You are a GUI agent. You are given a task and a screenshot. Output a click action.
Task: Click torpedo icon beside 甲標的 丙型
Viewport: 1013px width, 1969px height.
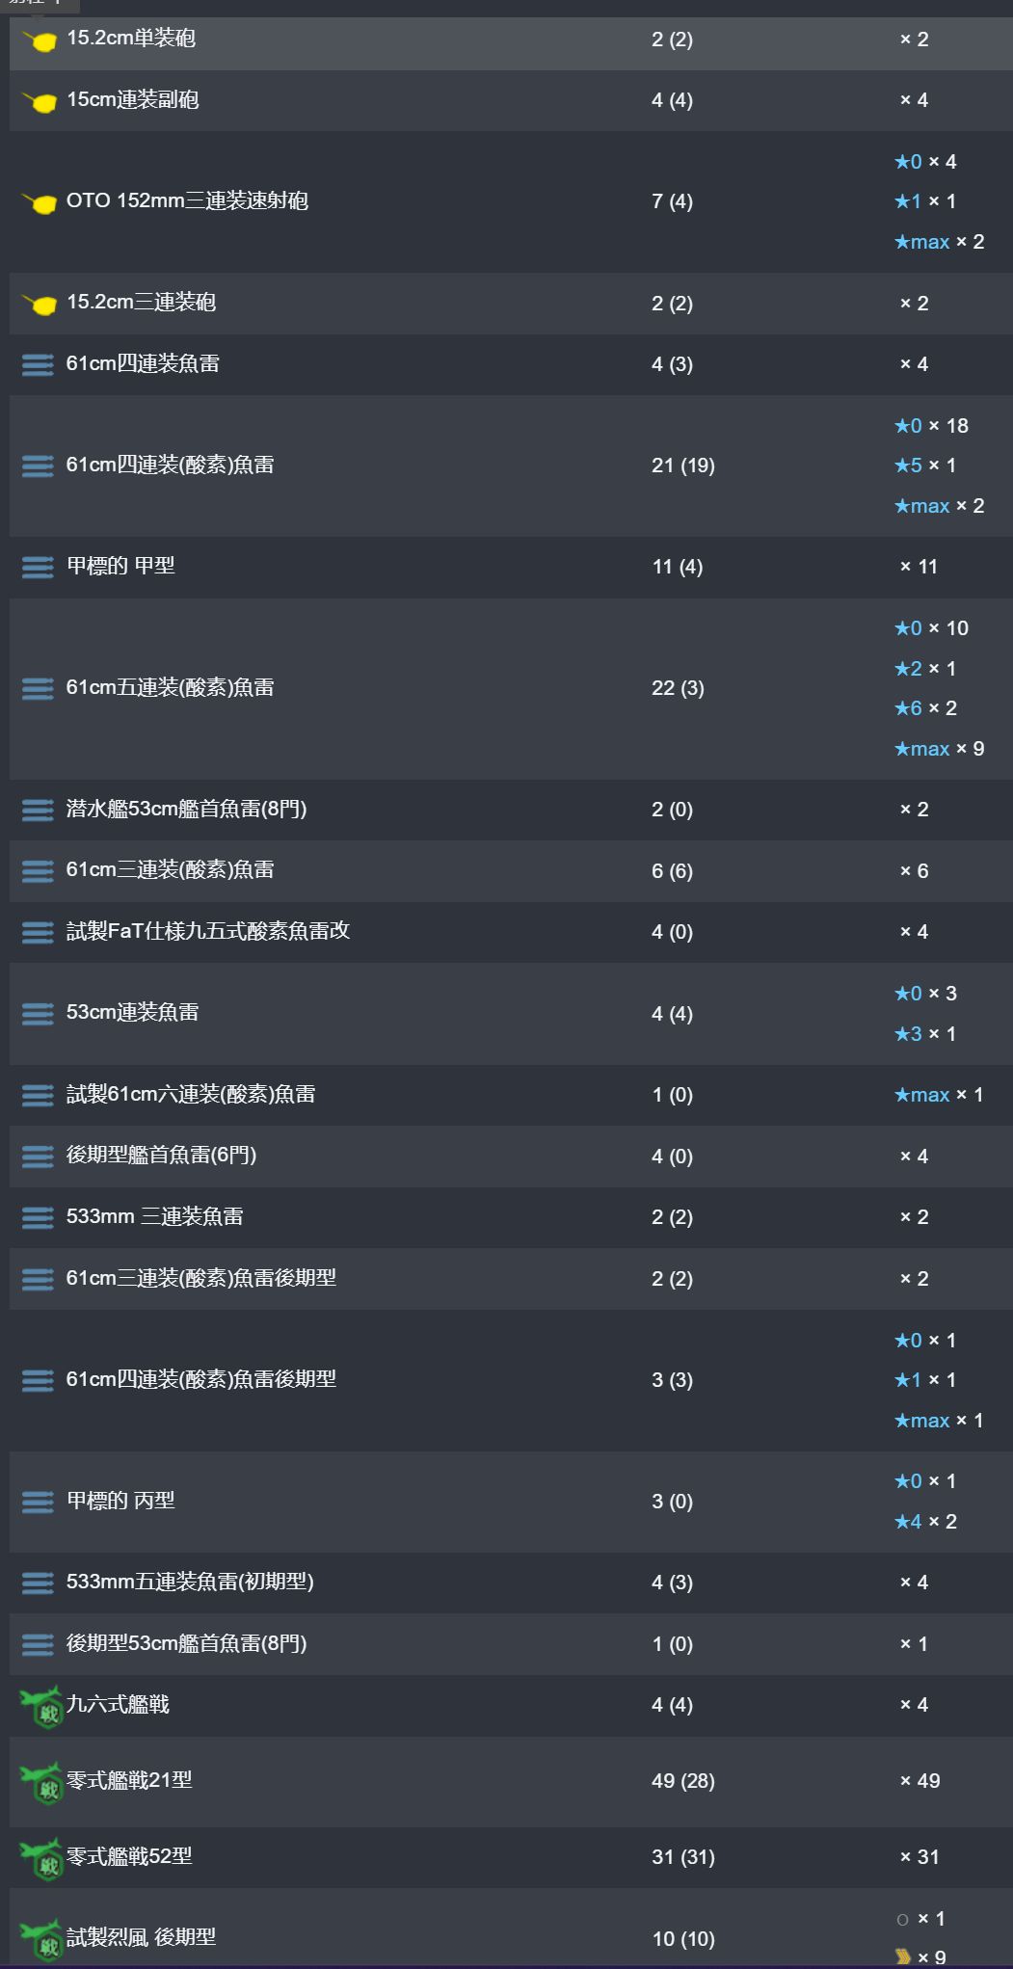tap(38, 1502)
